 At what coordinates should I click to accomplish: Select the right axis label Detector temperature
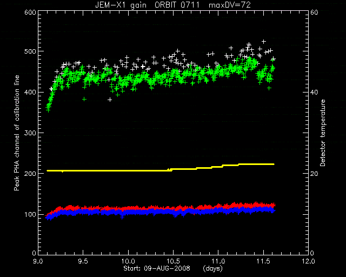[323, 133]
